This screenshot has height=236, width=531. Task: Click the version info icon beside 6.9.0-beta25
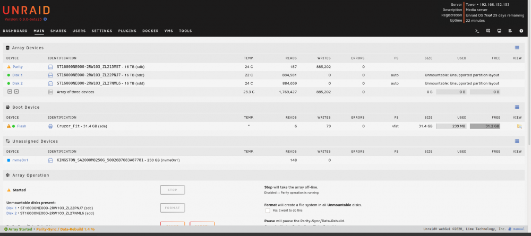[45, 19]
